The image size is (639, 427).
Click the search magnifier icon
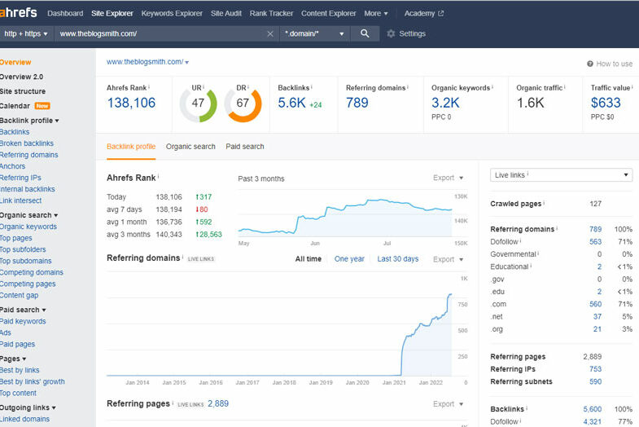pyautogui.click(x=365, y=33)
